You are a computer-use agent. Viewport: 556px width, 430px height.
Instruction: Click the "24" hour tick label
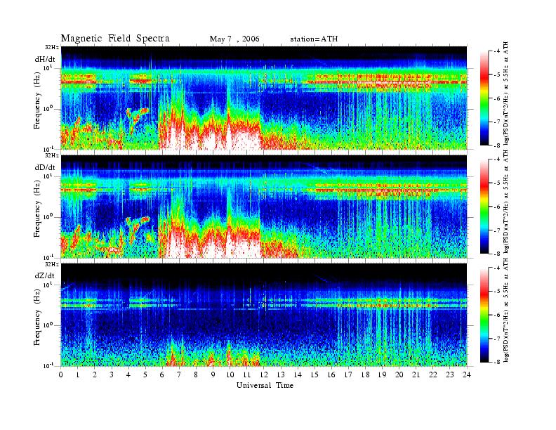467,374
